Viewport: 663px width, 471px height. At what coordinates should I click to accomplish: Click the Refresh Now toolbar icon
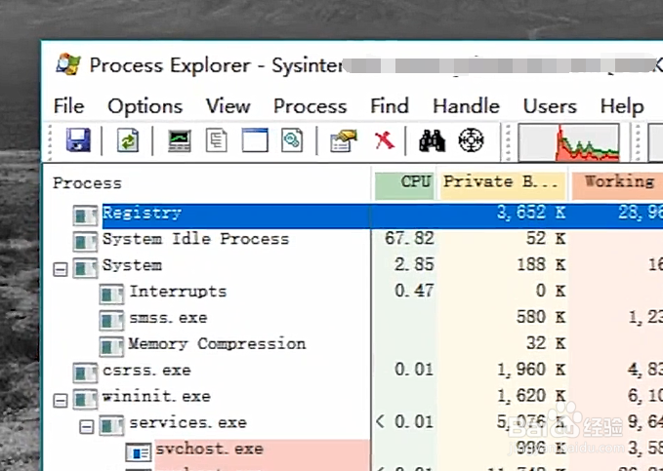coord(128,139)
